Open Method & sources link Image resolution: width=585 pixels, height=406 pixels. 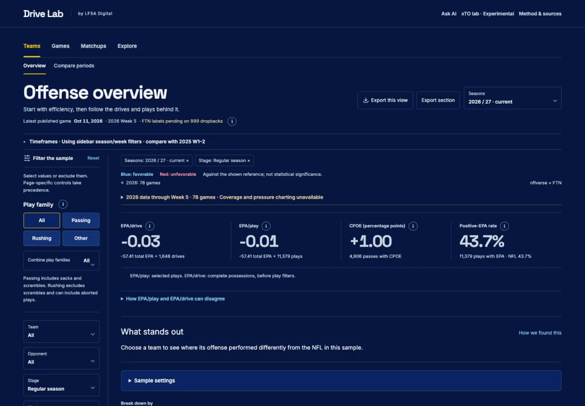pos(540,14)
